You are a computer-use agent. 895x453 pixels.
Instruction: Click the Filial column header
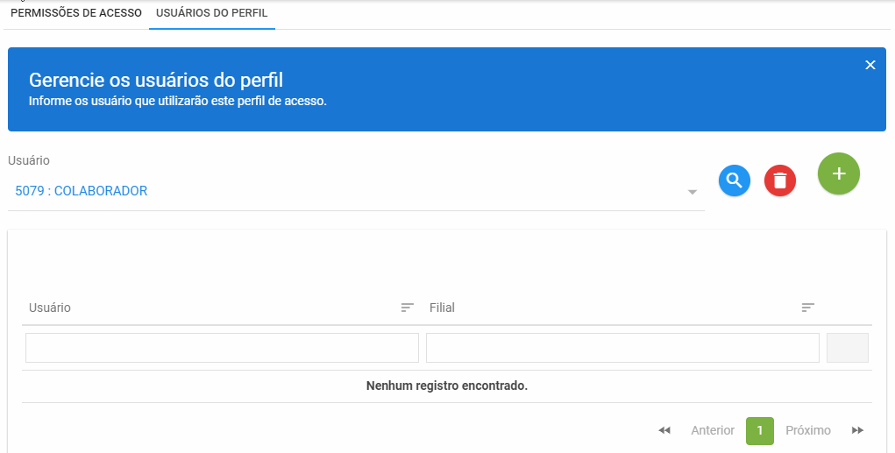tap(442, 308)
